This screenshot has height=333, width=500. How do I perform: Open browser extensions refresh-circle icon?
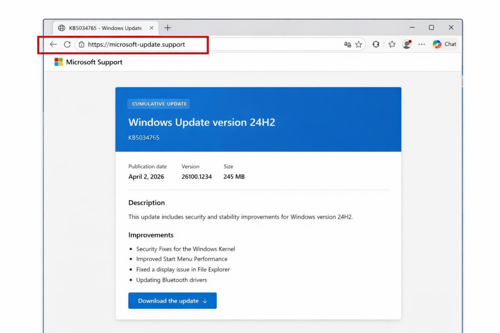[375, 44]
